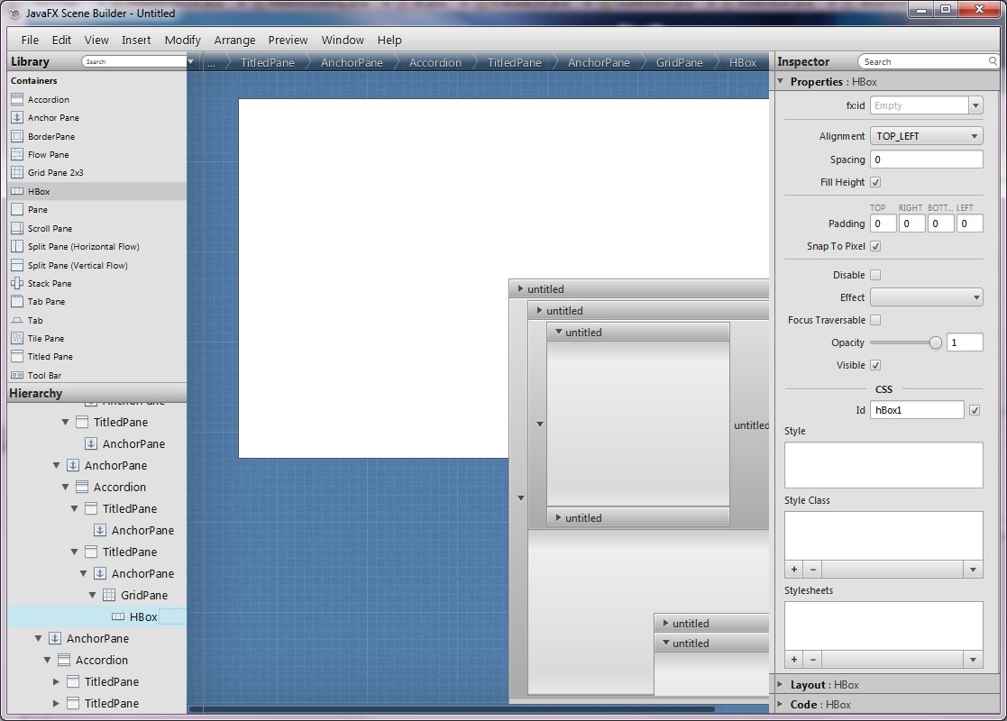Click the Spacing input field
This screenshot has height=721, width=1007.
pyautogui.click(x=926, y=160)
